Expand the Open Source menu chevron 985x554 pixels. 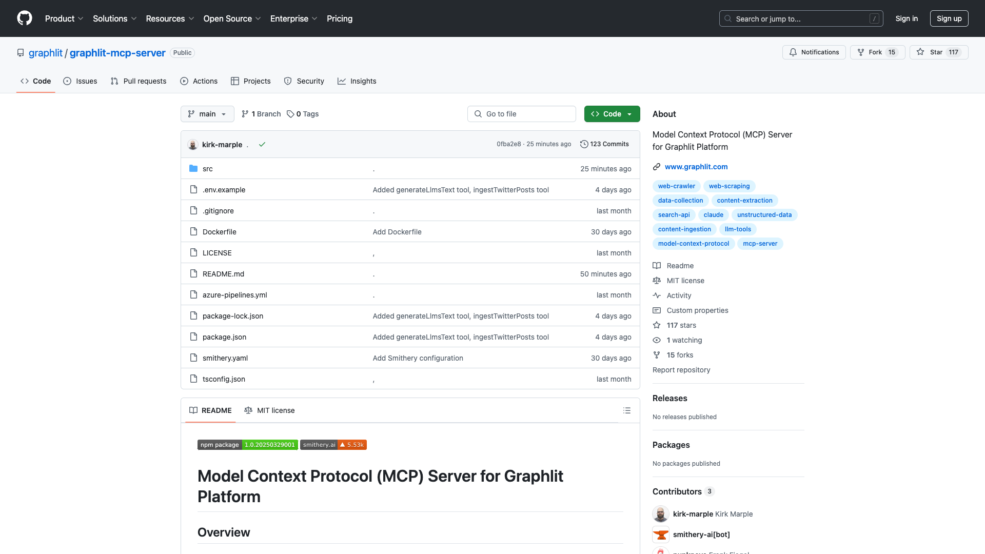[259, 18]
